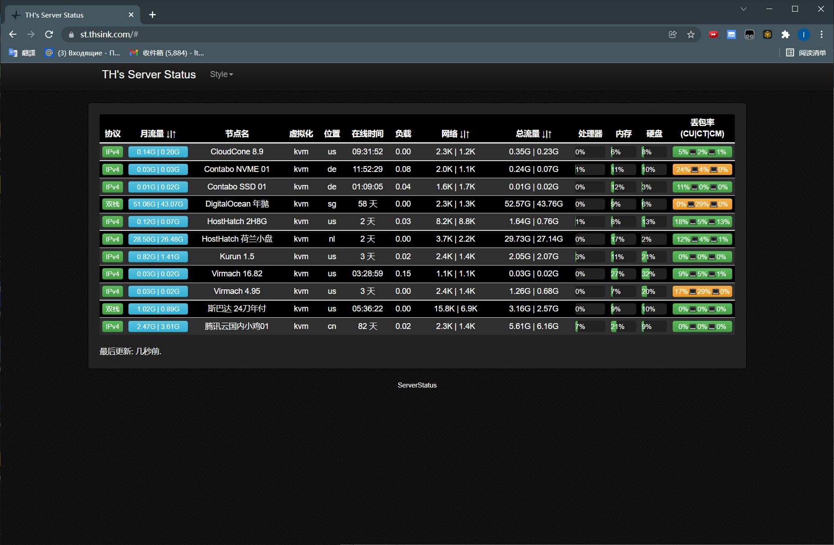Click the browser back arrow

click(x=13, y=34)
